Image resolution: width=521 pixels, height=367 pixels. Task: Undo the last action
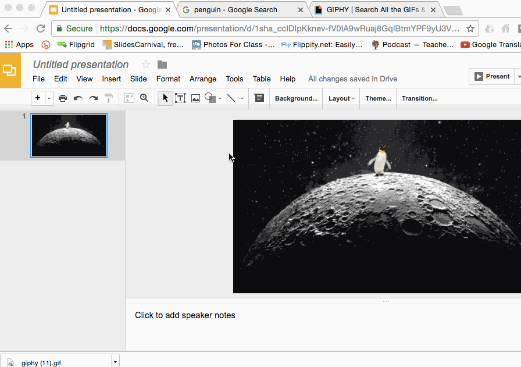pyautogui.click(x=78, y=98)
